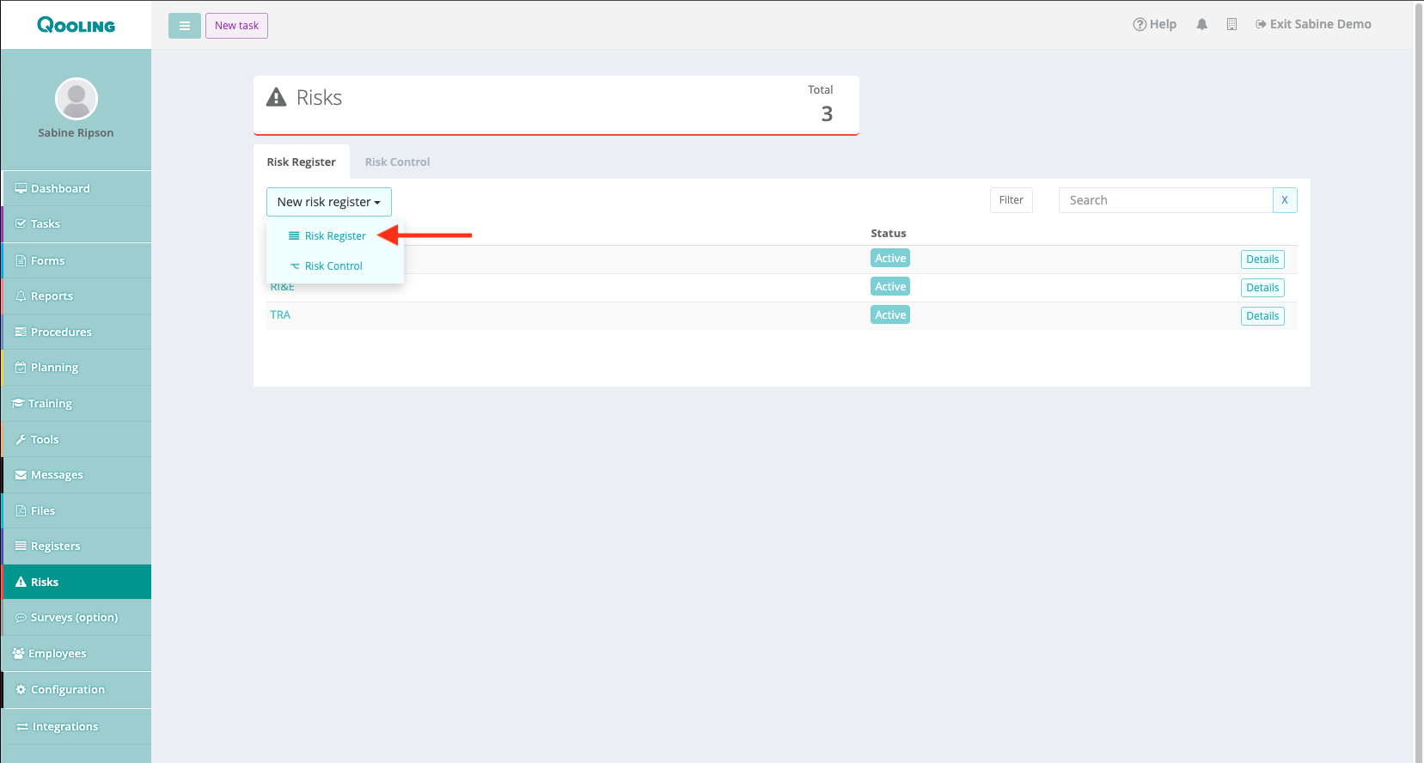1424x763 pixels.
Task: Open Details for the TRA row
Action: pos(1262,316)
